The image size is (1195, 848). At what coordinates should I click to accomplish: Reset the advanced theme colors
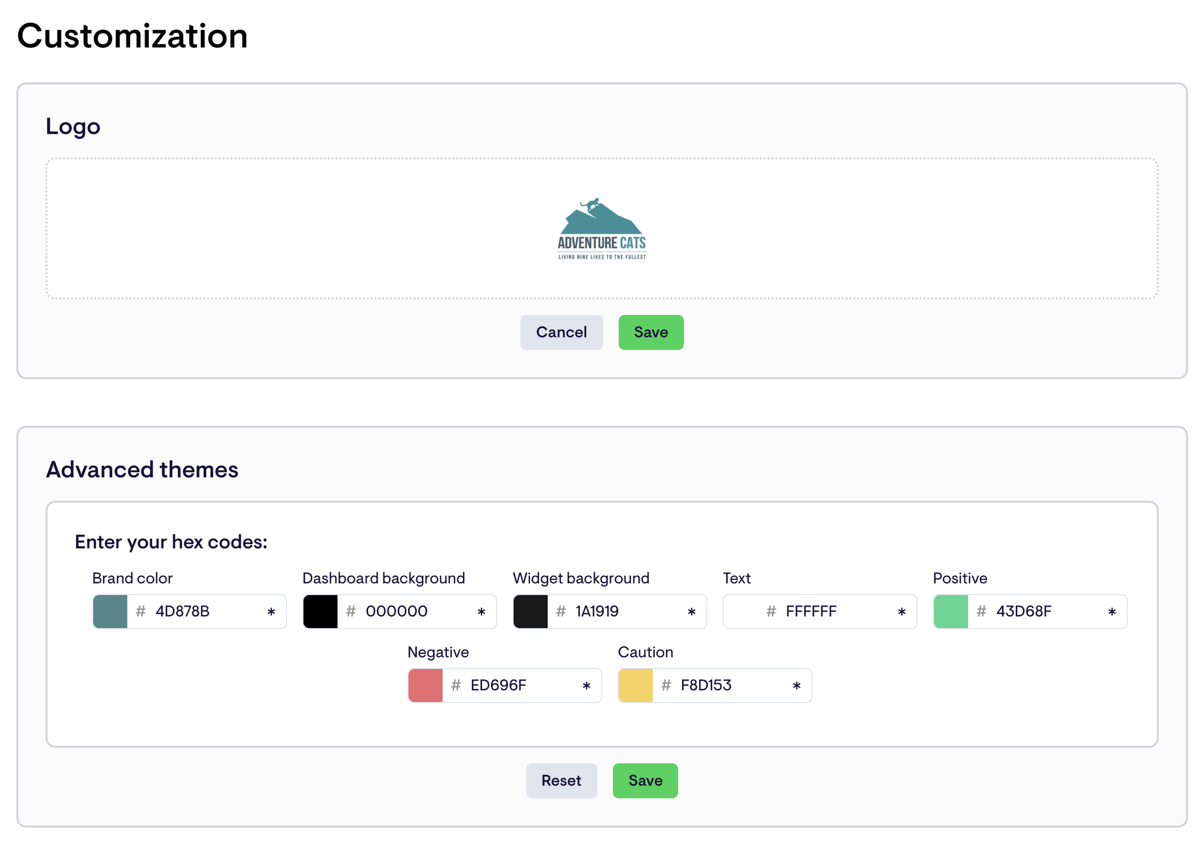click(561, 781)
